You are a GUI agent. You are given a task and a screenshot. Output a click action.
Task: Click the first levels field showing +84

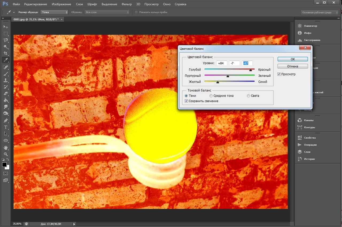(x=222, y=63)
